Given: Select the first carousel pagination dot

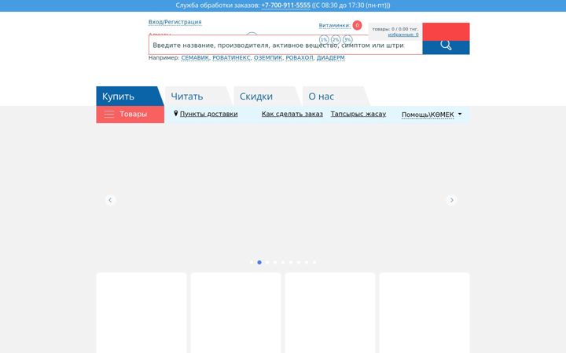Looking at the screenshot, I should [x=252, y=262].
